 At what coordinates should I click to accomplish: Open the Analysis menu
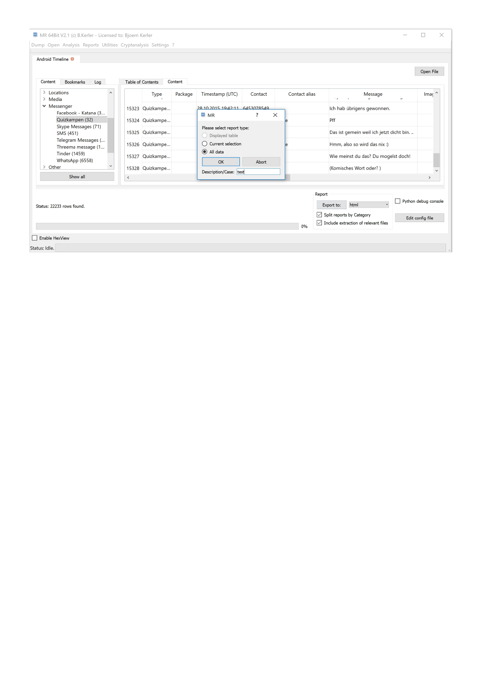[71, 45]
